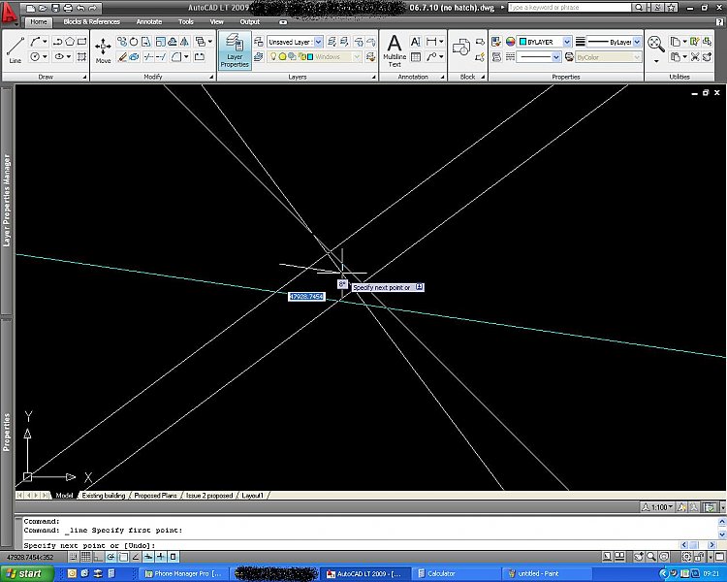Click the dynamic input coordinate field
The width and height of the screenshot is (727, 582).
pos(306,296)
